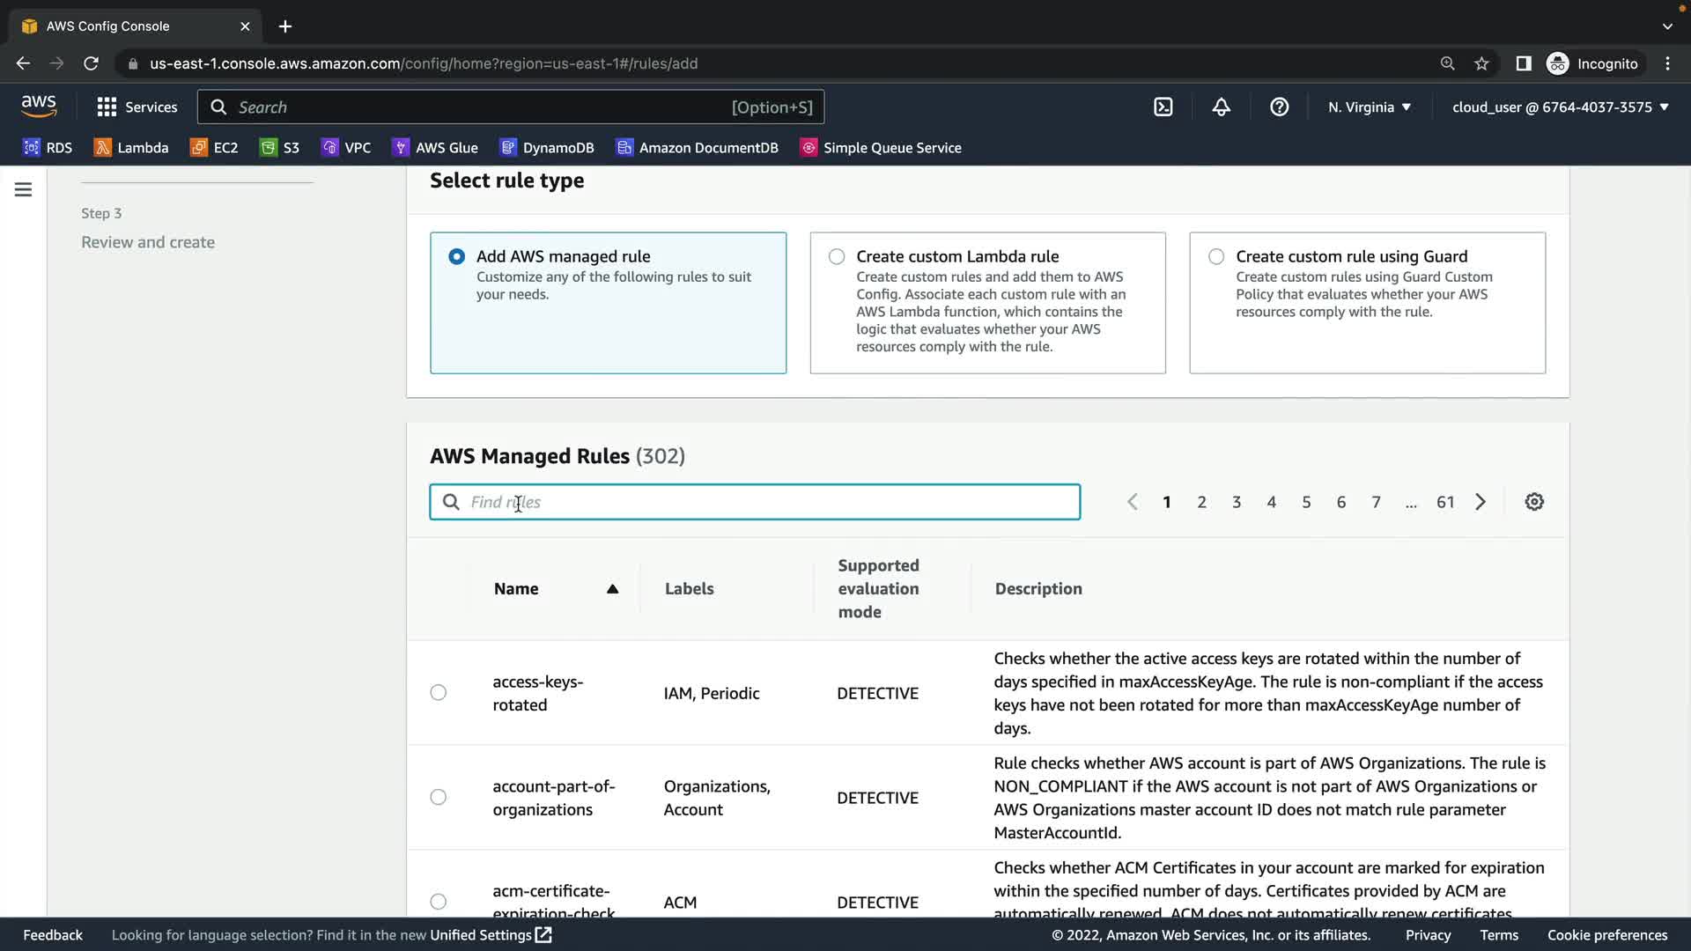Viewport: 1691px width, 951px height.
Task: Expand the cloud_user account menu
Action: tap(1560, 107)
